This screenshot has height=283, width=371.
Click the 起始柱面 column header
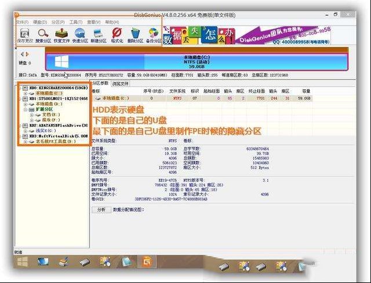tap(212, 91)
